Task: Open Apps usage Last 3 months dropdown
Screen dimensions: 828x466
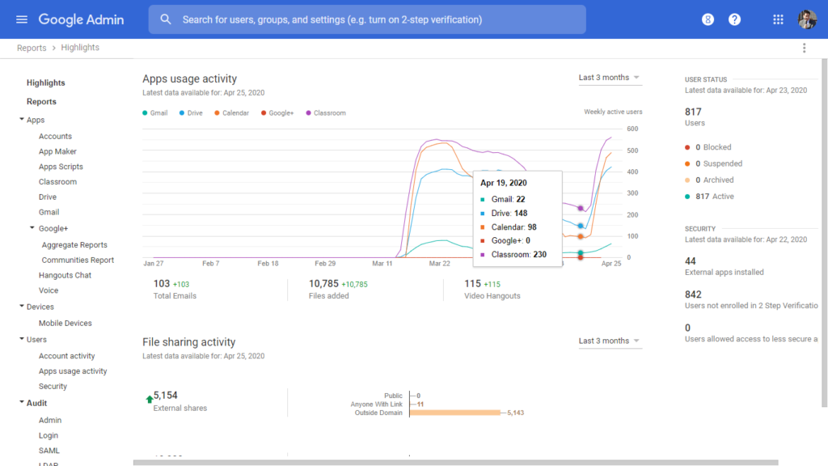Action: point(610,78)
